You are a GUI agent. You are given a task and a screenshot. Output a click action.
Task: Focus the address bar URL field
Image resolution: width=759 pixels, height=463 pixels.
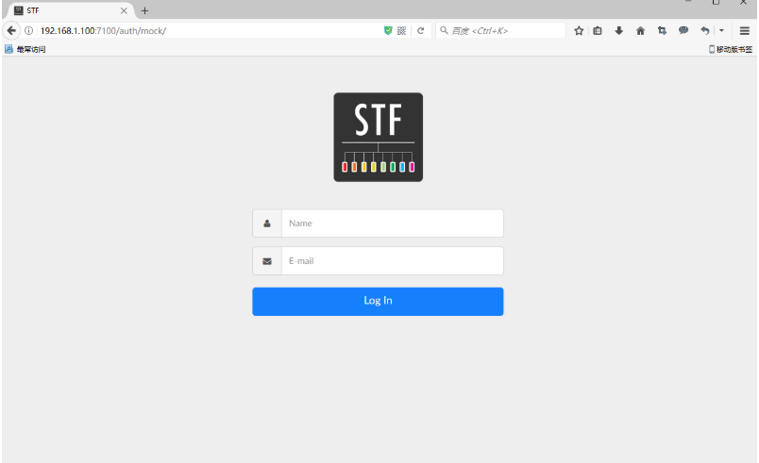click(208, 30)
